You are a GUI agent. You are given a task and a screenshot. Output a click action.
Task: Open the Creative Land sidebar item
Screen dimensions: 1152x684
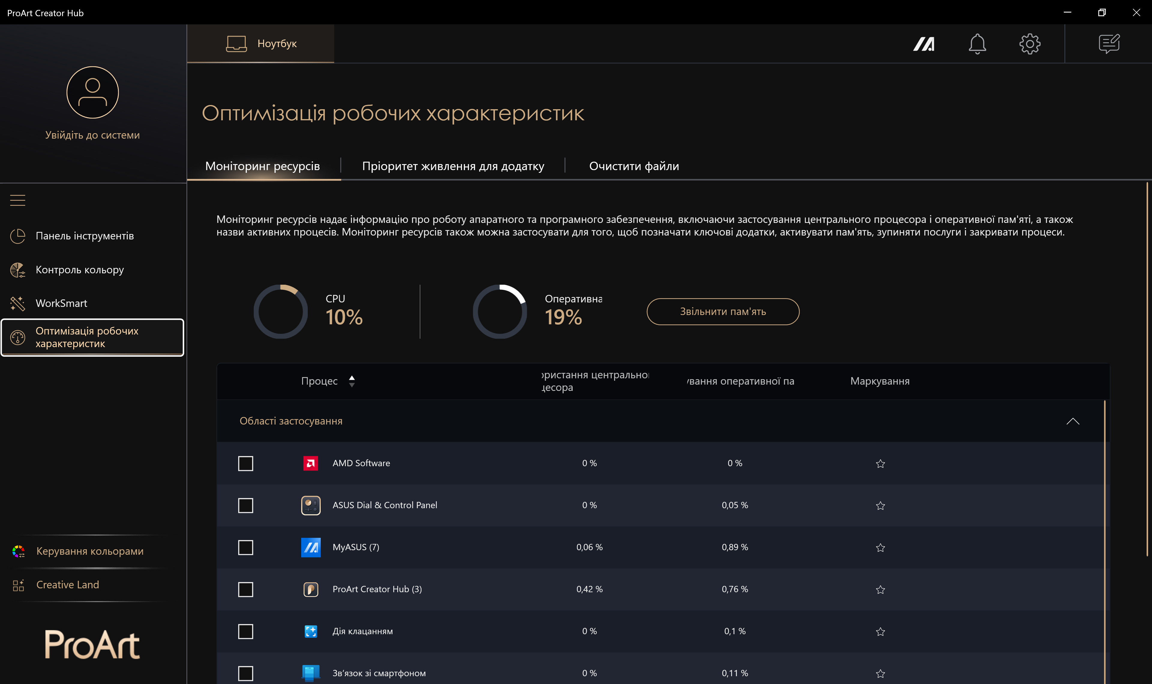(x=68, y=584)
